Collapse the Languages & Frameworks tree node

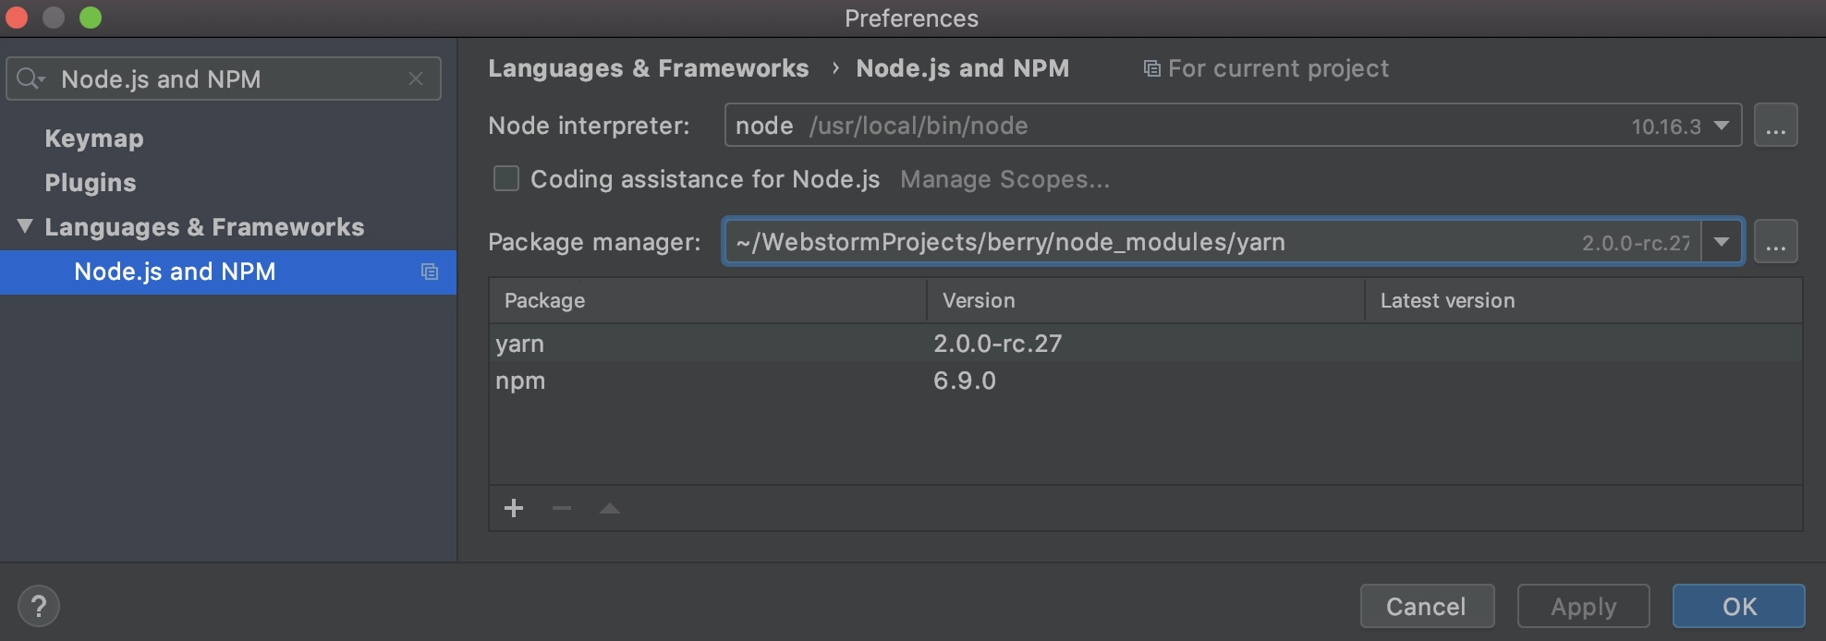(25, 226)
